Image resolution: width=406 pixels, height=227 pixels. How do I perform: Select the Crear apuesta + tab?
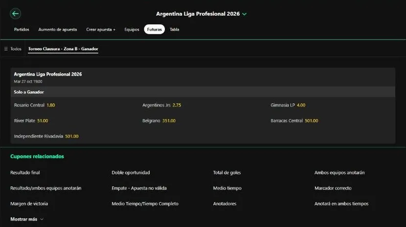coord(101,29)
